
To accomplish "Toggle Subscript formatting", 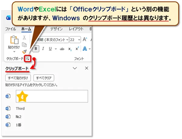I will [x=70, y=49].
